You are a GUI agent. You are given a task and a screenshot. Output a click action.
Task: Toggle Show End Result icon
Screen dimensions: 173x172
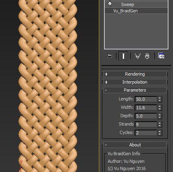click(x=123, y=56)
